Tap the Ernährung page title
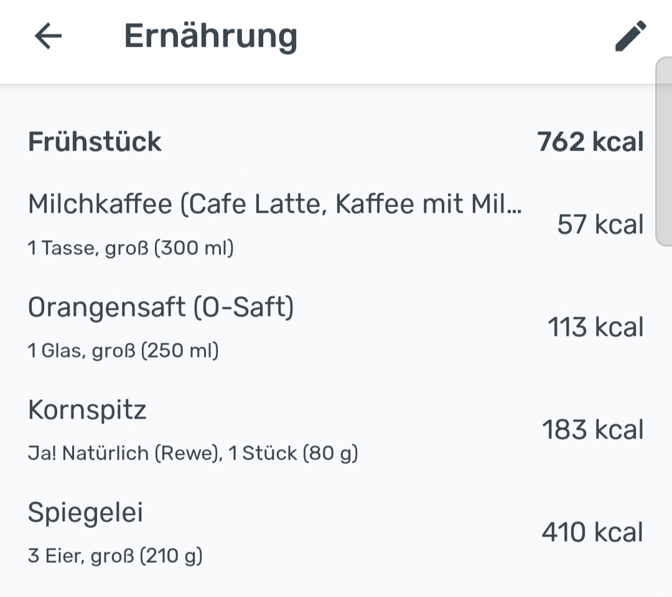This screenshot has width=672, height=597. (210, 36)
